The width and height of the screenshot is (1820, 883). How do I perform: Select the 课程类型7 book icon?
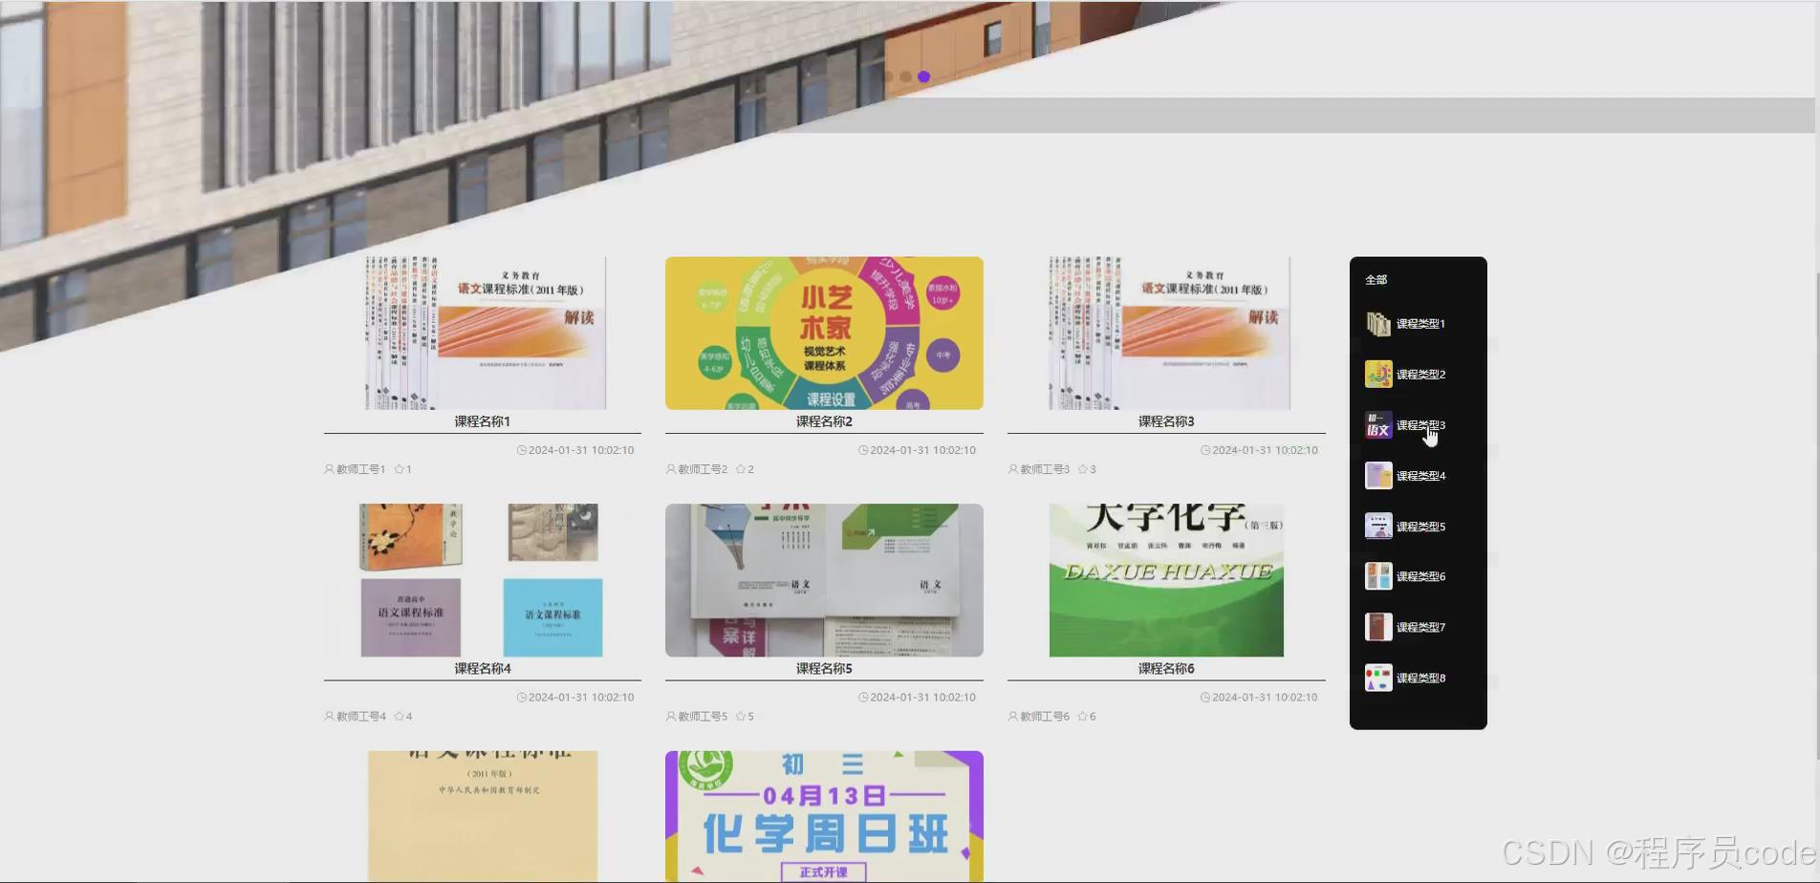tap(1377, 627)
